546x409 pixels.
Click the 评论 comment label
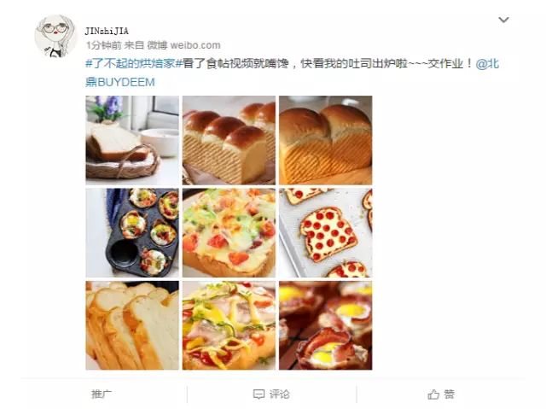pyautogui.click(x=279, y=394)
